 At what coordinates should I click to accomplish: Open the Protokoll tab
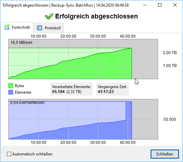point(48,28)
